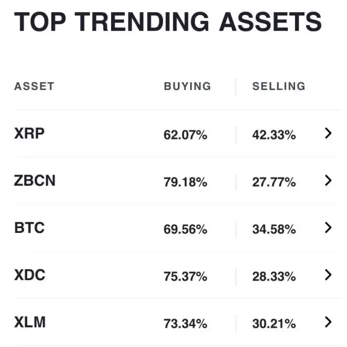Click ZBCN buying percentage 79.18%
Viewport: 347px width, 347px height.
(185, 182)
